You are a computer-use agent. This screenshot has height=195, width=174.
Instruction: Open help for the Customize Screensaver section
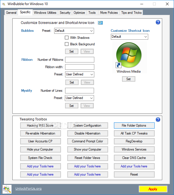click(x=158, y=23)
